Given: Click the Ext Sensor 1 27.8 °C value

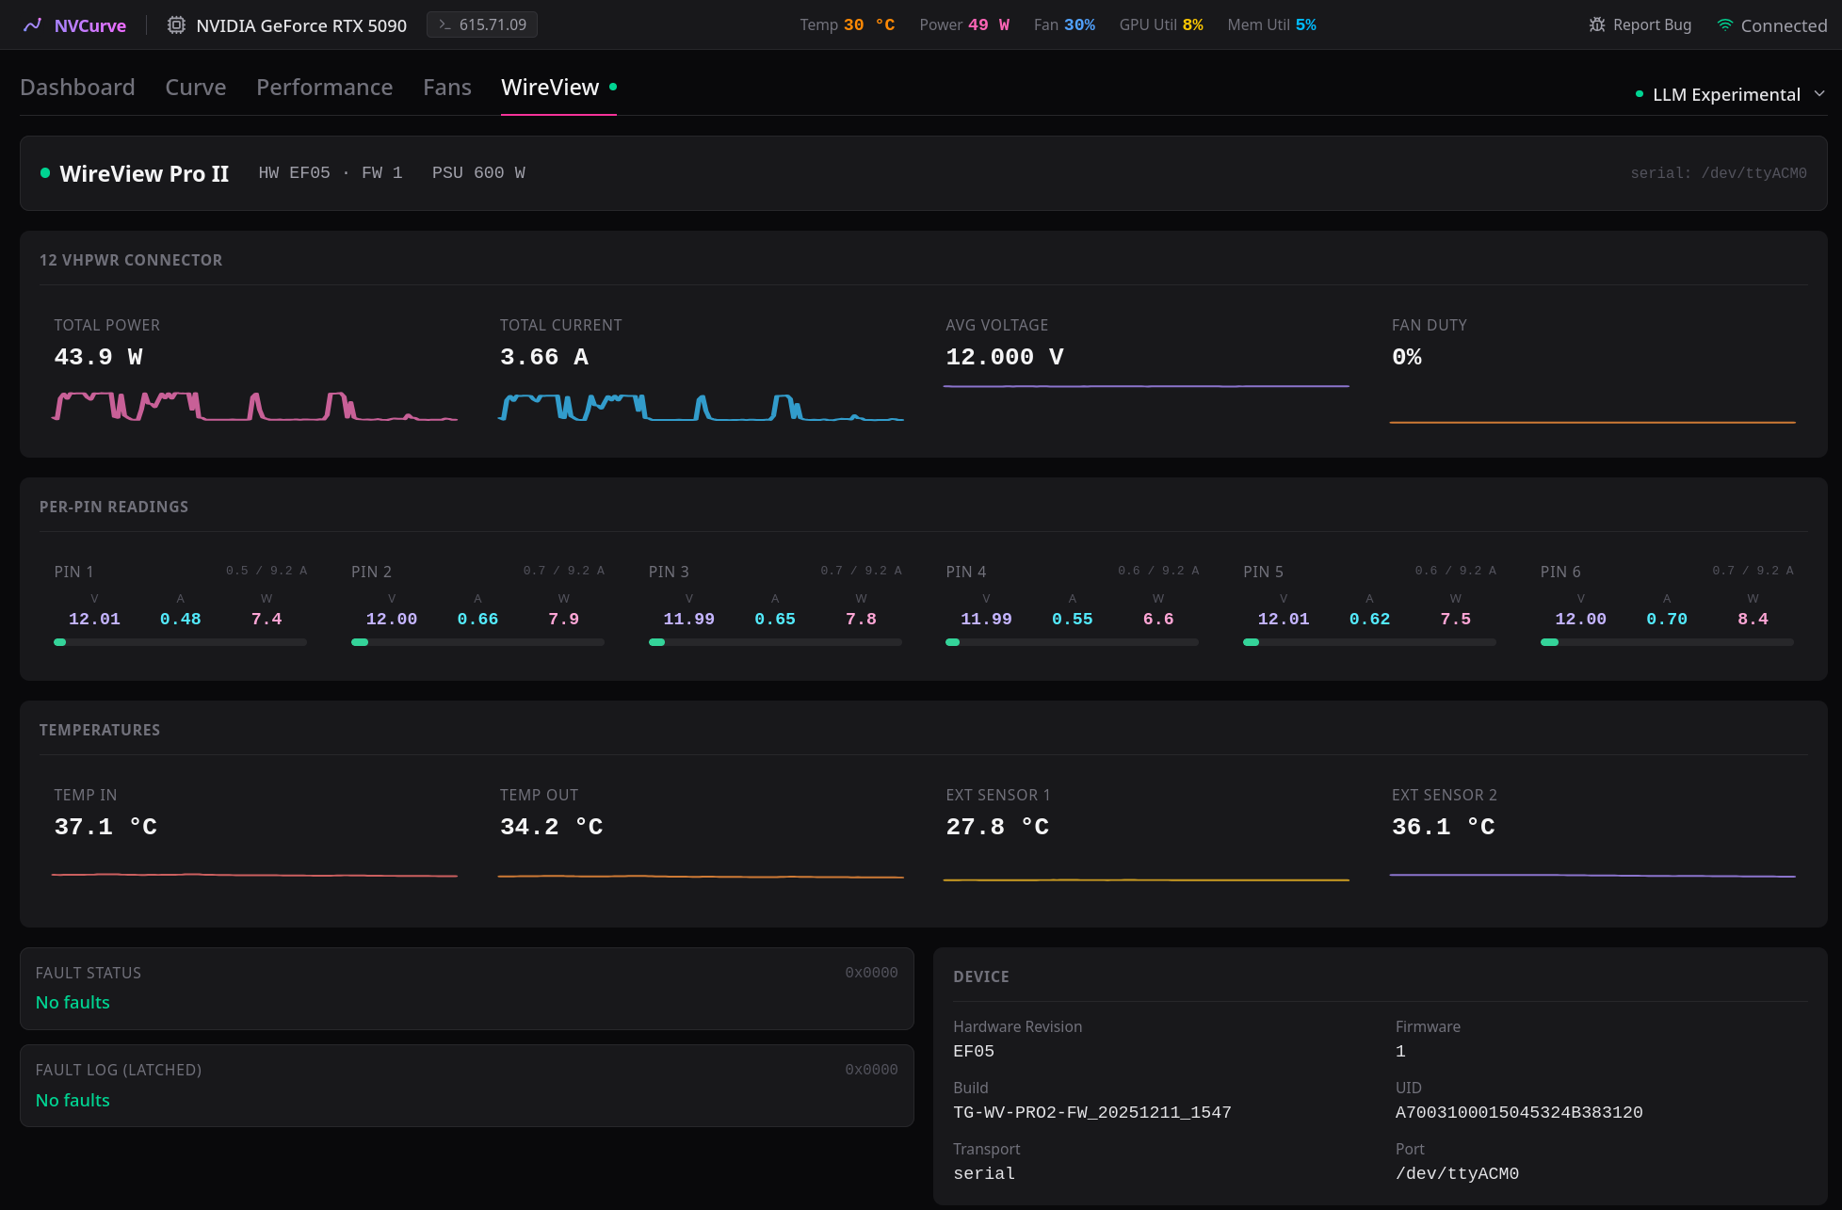Looking at the screenshot, I should [997, 827].
